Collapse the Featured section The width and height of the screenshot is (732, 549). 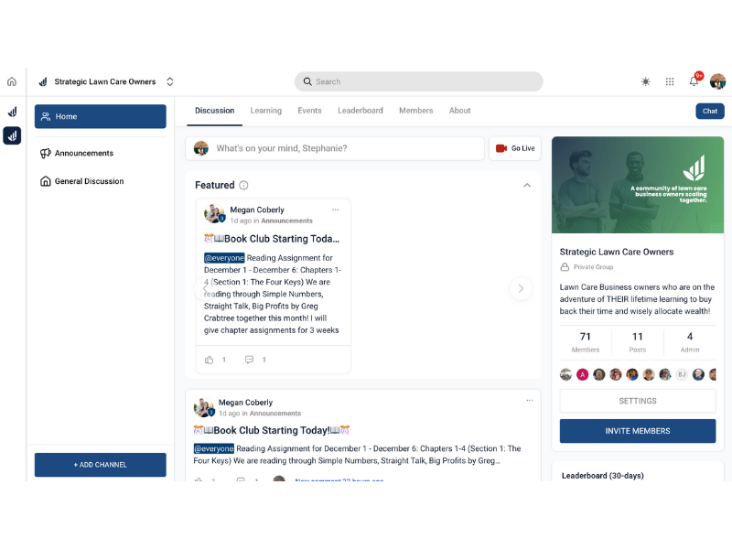(527, 185)
